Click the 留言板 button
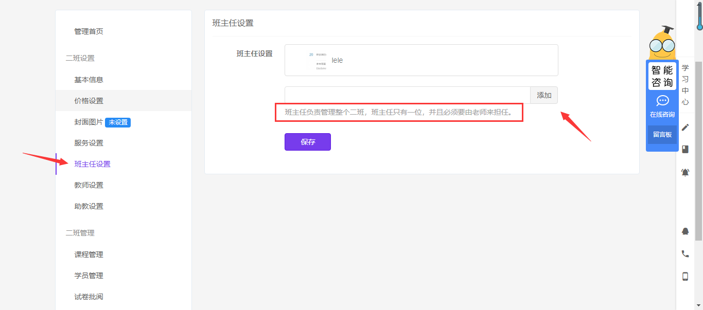The height and width of the screenshot is (310, 703). (x=662, y=135)
